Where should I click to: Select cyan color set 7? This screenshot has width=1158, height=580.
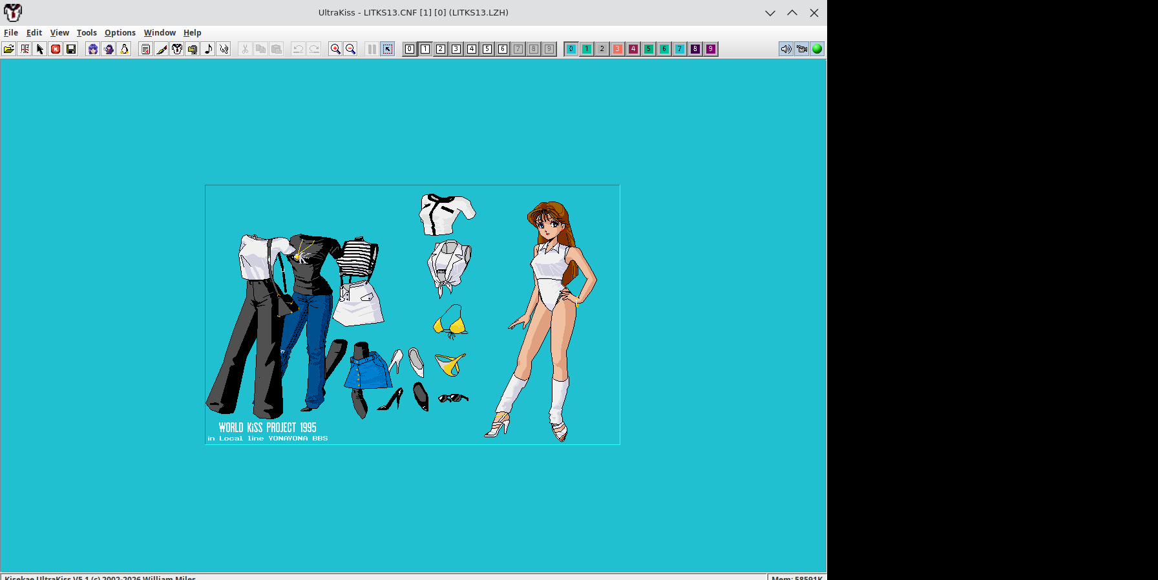[680, 49]
